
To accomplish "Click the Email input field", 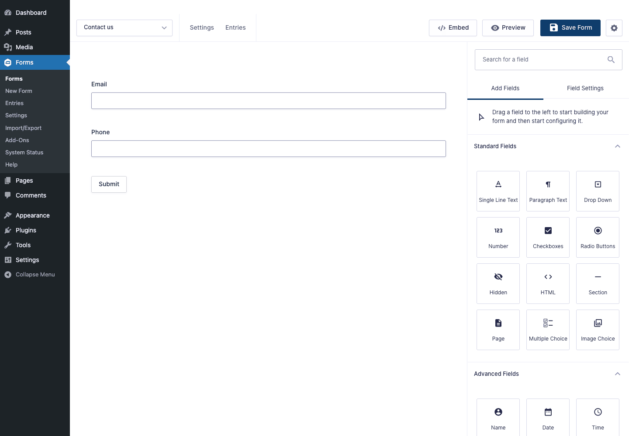I will pyautogui.click(x=269, y=101).
